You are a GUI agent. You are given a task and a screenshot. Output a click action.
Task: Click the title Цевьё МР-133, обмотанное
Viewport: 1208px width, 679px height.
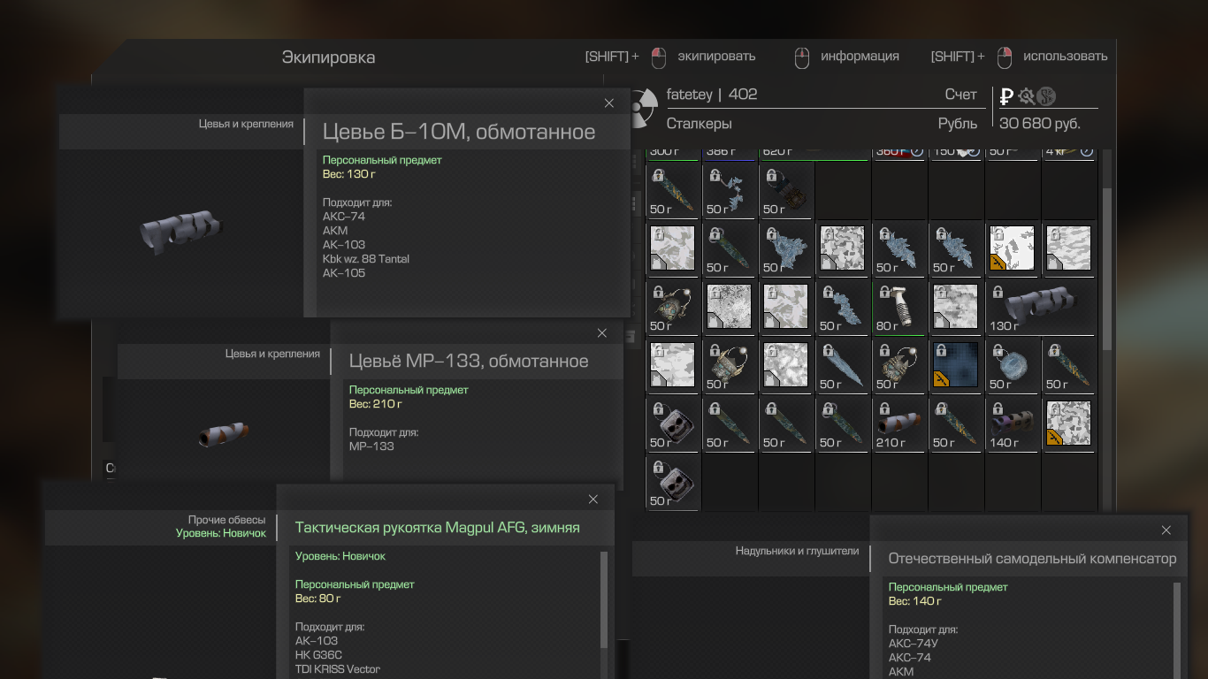click(469, 361)
